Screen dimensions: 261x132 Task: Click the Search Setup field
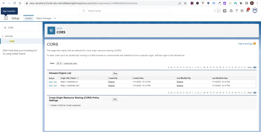124,11
